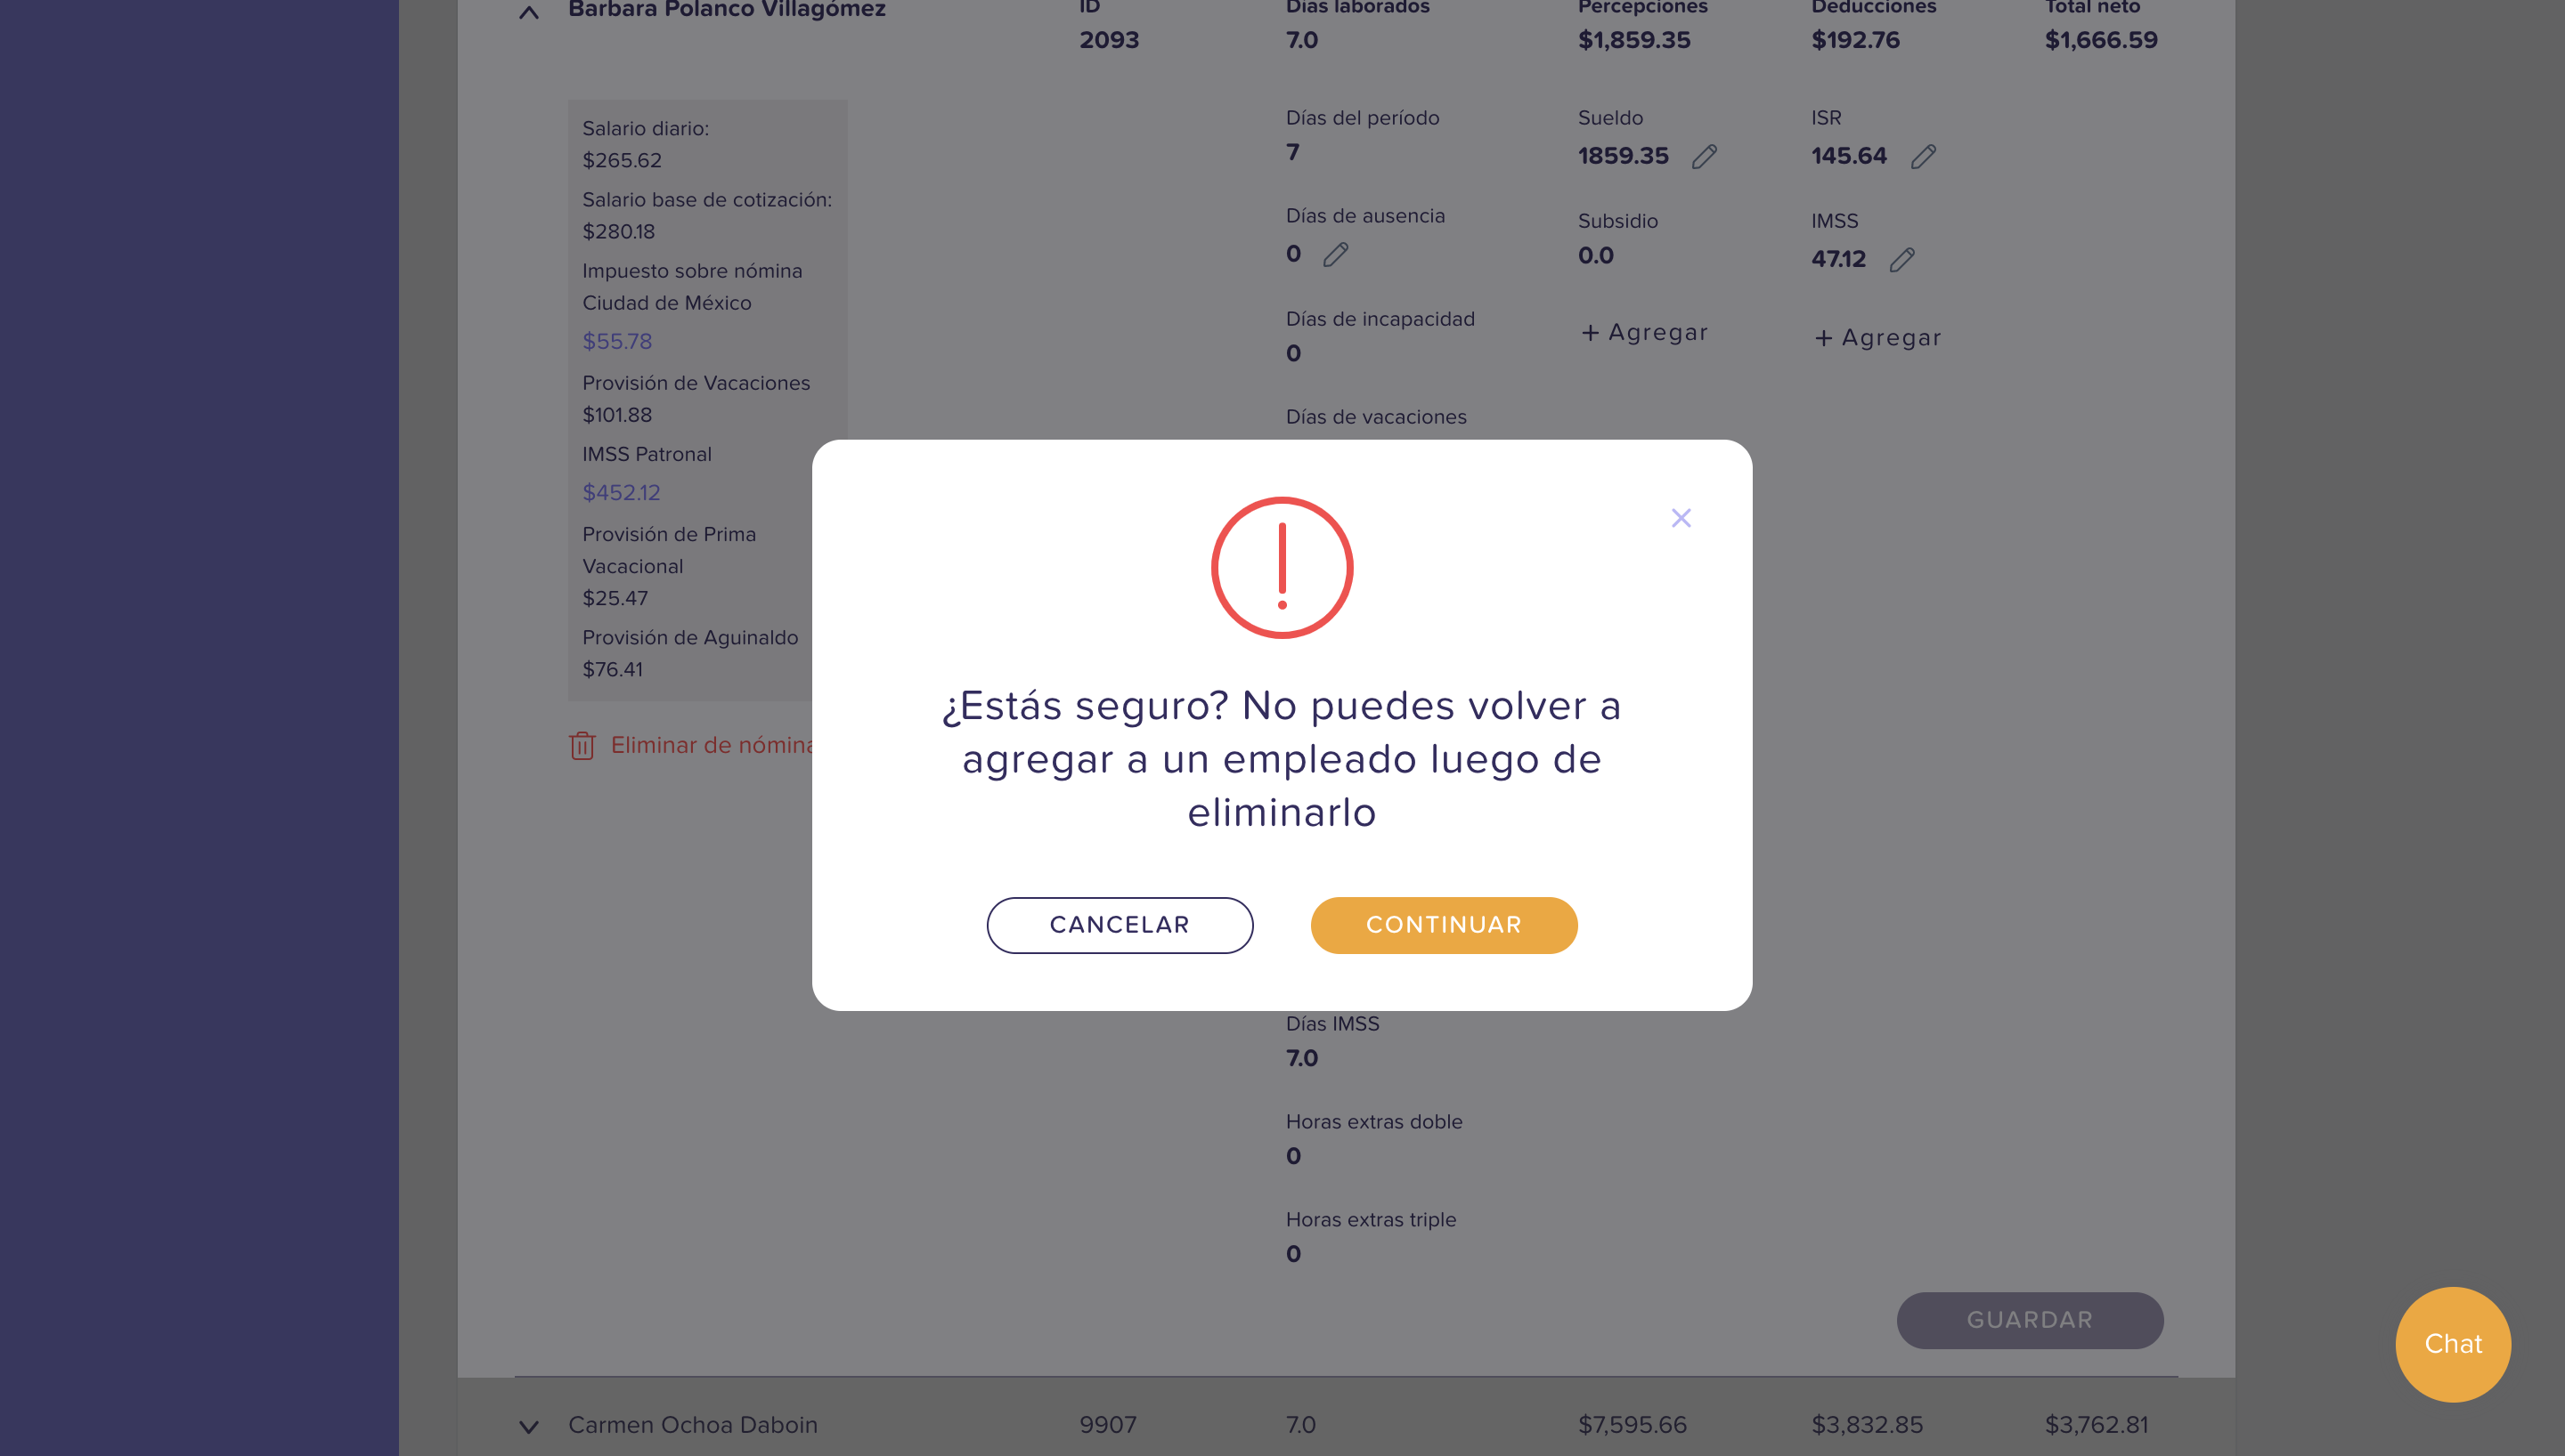Expand Carmen Ochoa Daboin row
The height and width of the screenshot is (1456, 2565).
tap(529, 1427)
